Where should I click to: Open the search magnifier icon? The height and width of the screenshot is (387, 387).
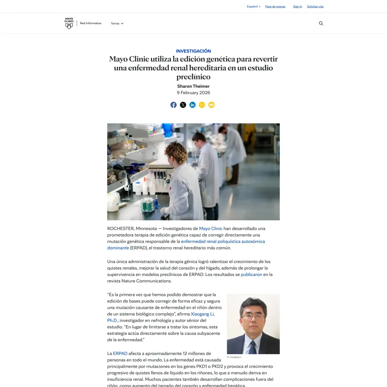click(321, 23)
